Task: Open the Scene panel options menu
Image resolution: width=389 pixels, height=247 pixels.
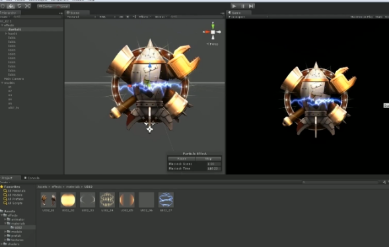Action: pyautogui.click(x=223, y=13)
